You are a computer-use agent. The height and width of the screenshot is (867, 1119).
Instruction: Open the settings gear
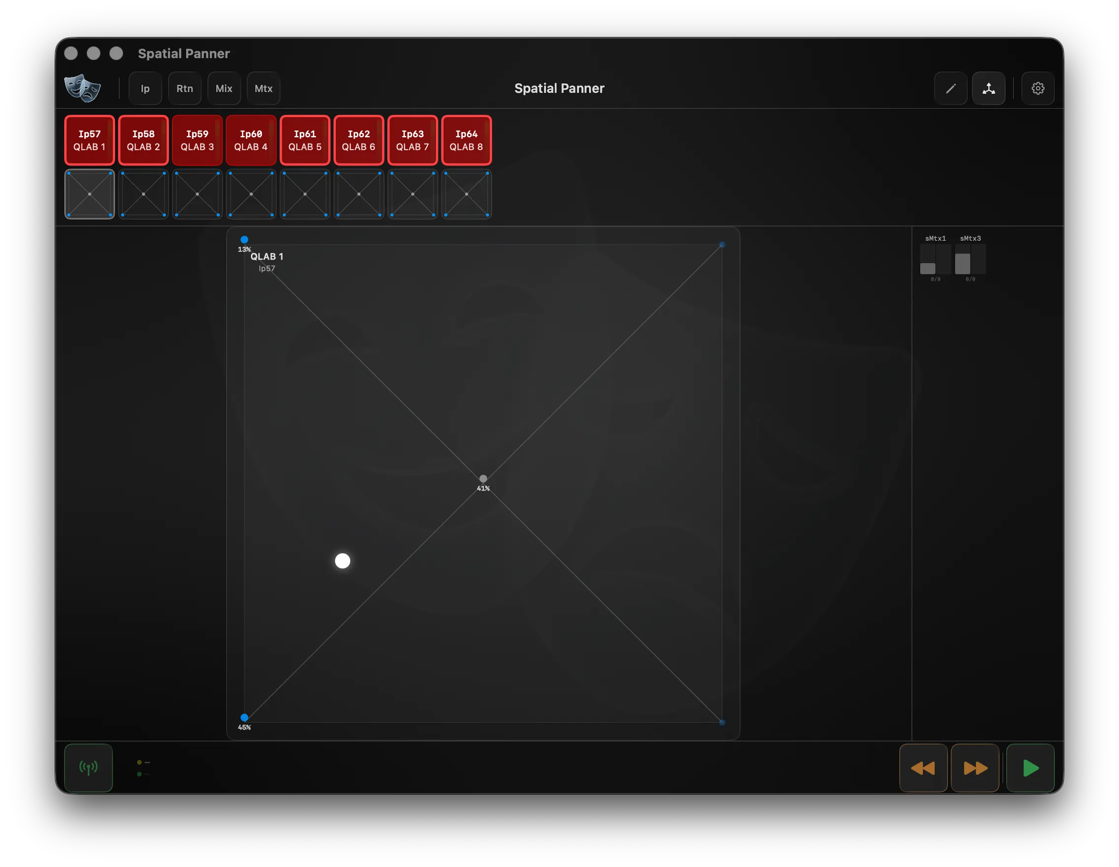(x=1038, y=88)
